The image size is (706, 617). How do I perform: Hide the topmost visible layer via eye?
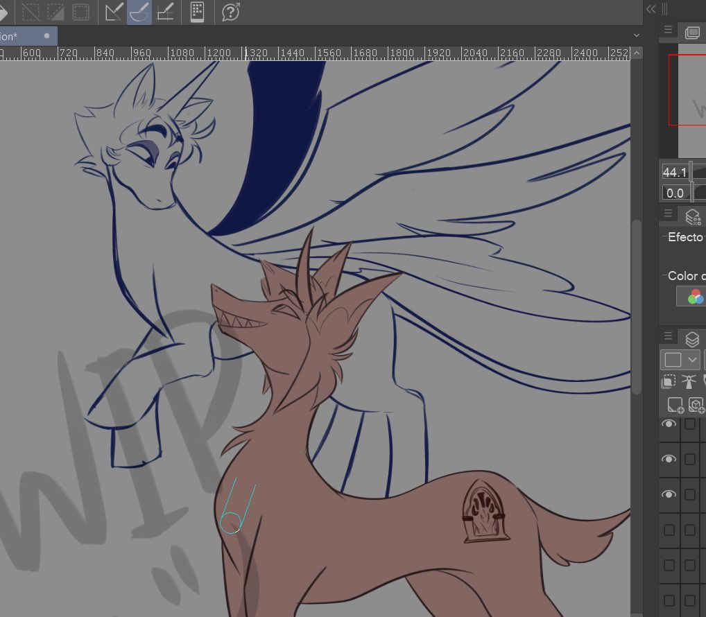[x=669, y=424]
